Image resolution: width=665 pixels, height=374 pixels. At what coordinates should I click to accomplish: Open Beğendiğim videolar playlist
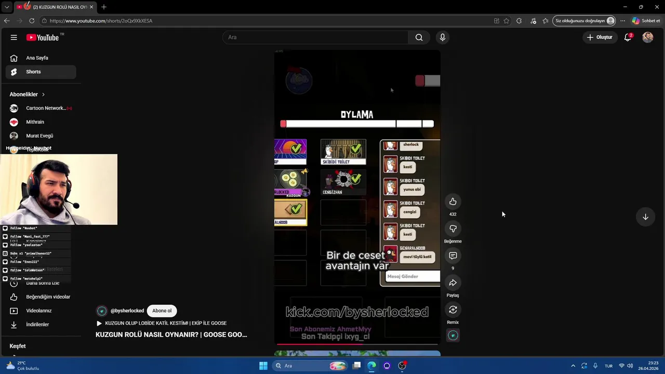pos(41,297)
